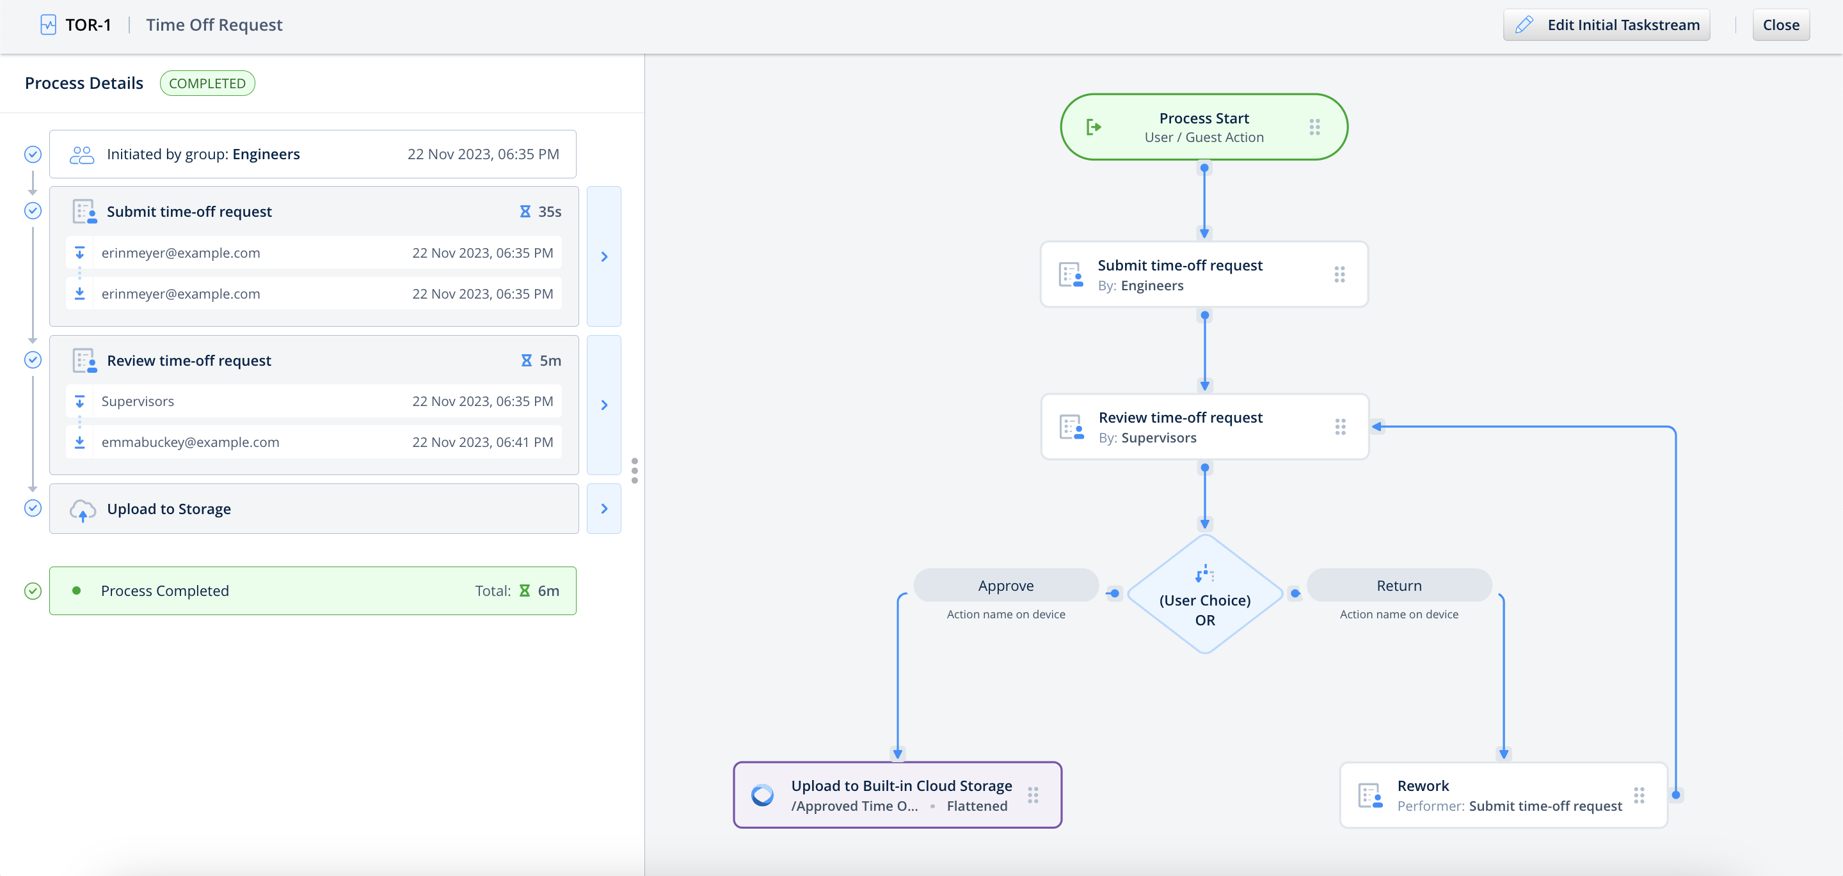
Task: Click the TOR-1 process icon in header
Action: (48, 25)
